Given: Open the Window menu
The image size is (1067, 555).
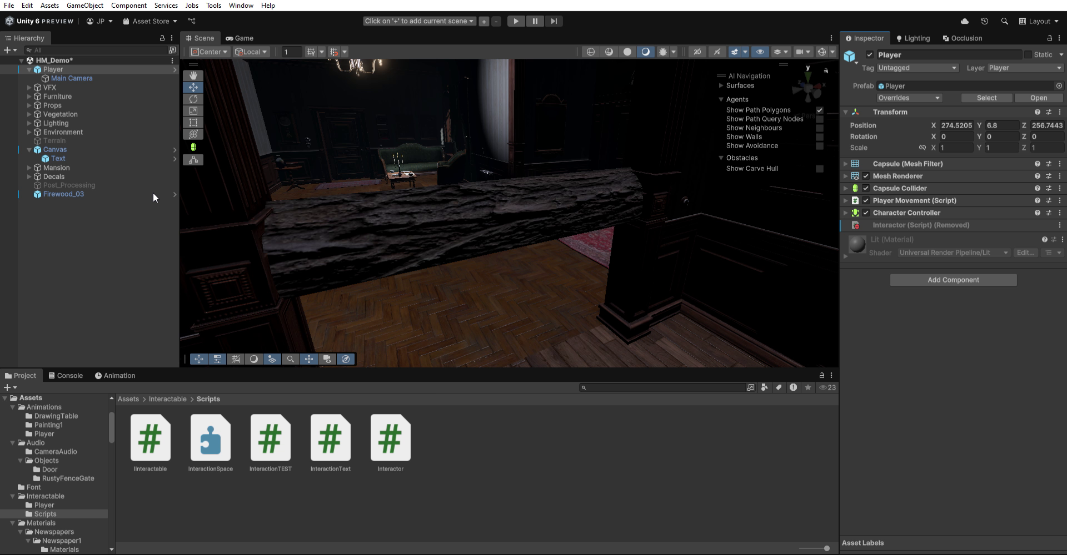Looking at the screenshot, I should pyautogui.click(x=241, y=5).
